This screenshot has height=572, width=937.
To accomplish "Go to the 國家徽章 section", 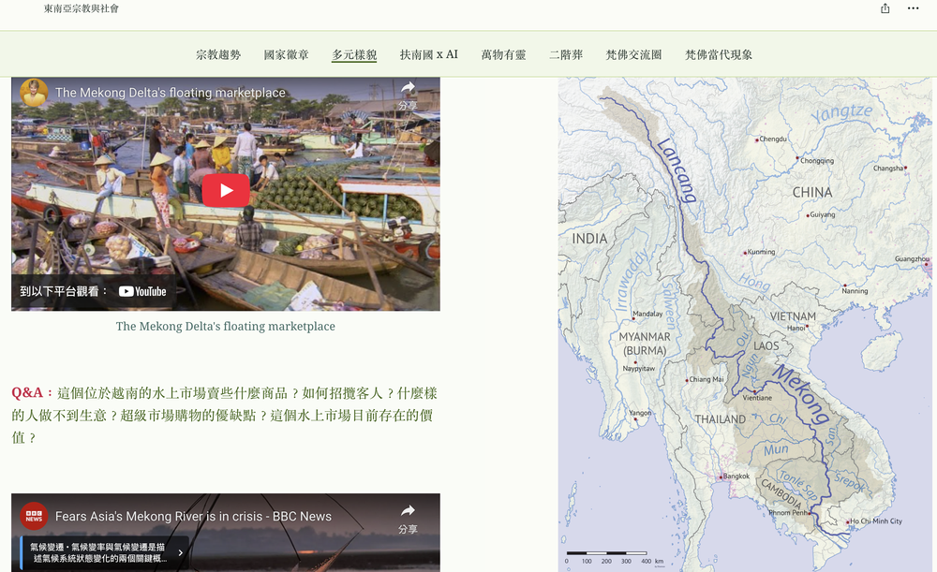I will [x=286, y=55].
